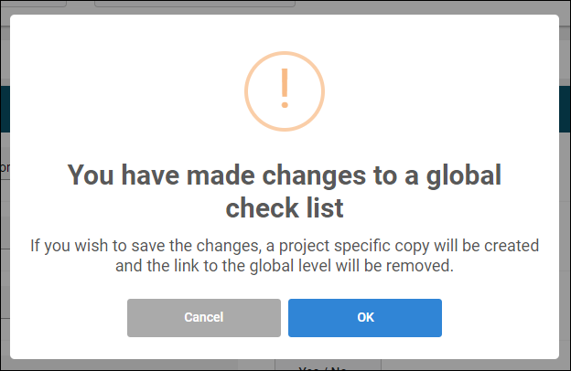Click the dimmed table cell left of 'Yes / No'
Viewport: 571px width, 371px height.
pos(256,366)
